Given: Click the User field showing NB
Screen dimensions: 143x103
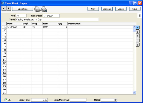Looking at the screenshot, I should point(109,100).
